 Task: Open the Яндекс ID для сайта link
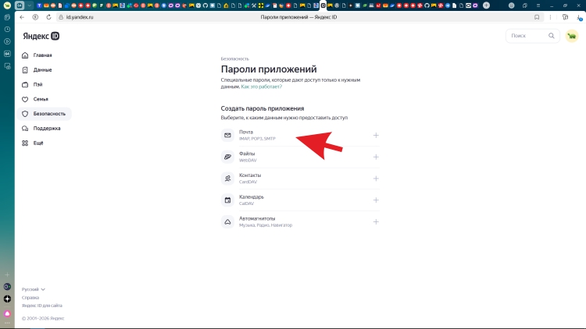42,305
